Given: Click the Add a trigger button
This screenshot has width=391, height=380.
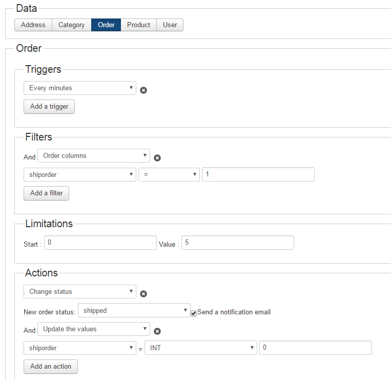Looking at the screenshot, I should (x=49, y=107).
